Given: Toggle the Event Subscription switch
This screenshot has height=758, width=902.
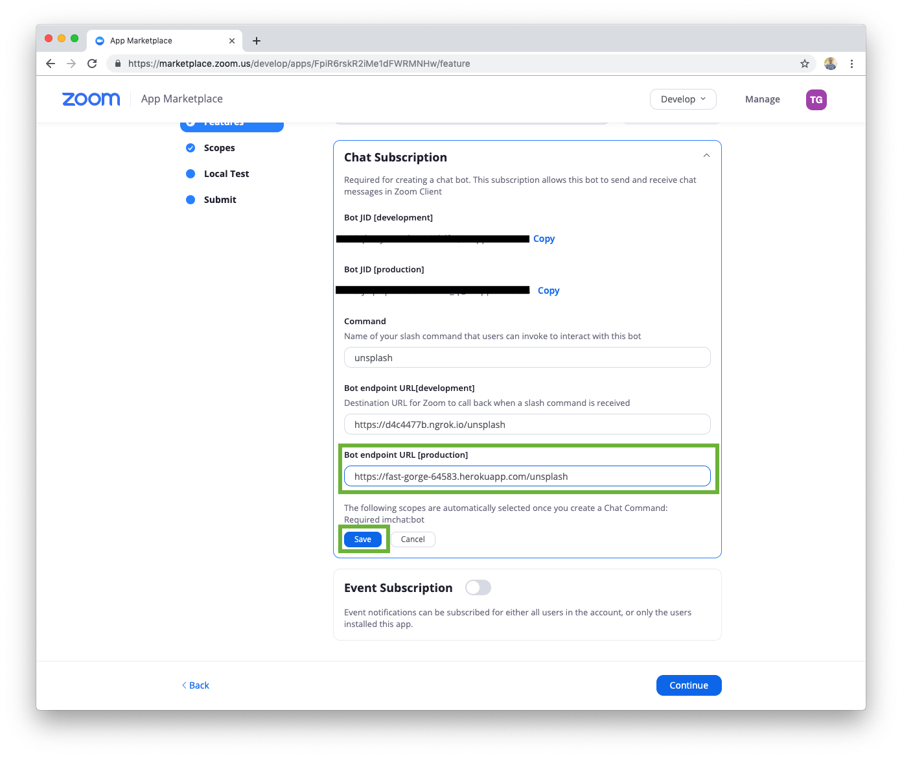Looking at the screenshot, I should pos(478,587).
